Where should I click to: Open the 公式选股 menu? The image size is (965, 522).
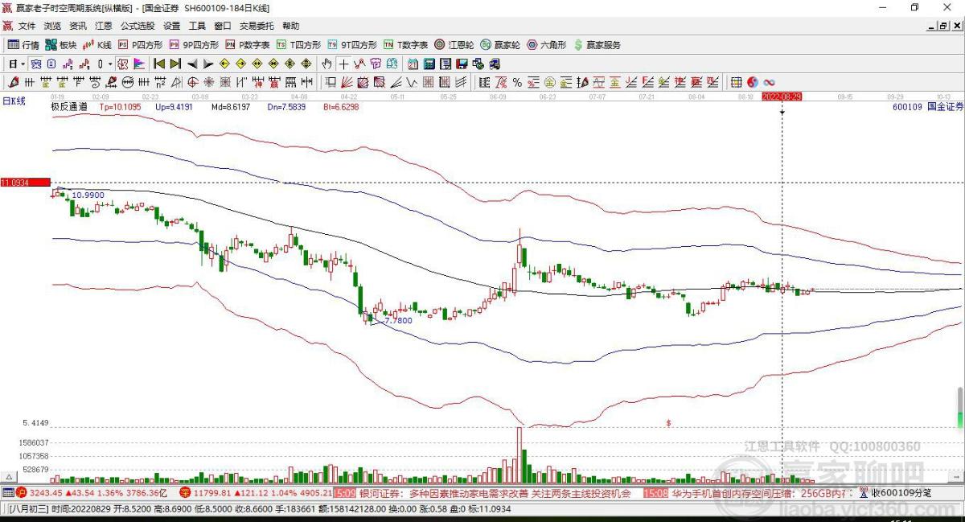tap(138, 26)
